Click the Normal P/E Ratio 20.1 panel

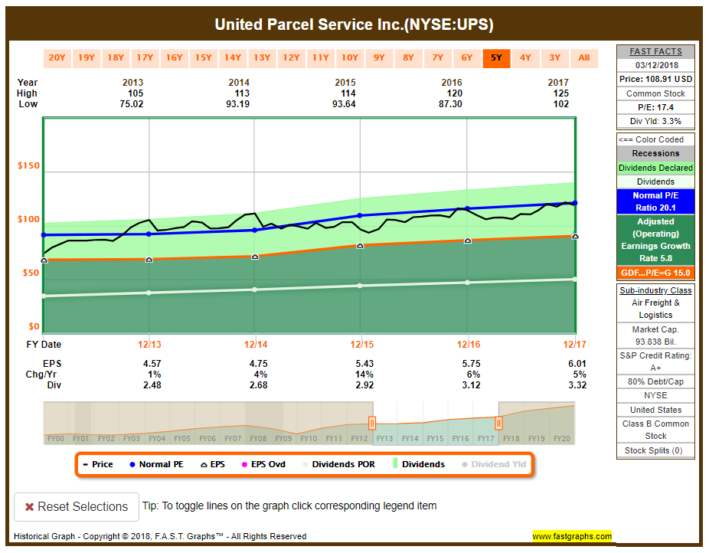655,201
